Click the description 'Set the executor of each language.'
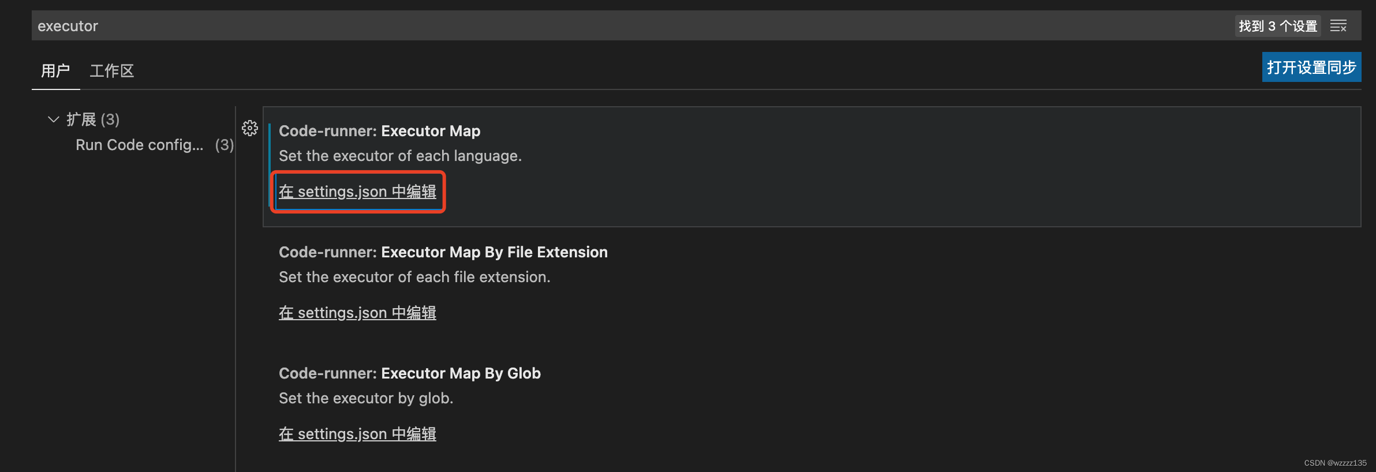This screenshot has height=472, width=1376. tap(400, 156)
